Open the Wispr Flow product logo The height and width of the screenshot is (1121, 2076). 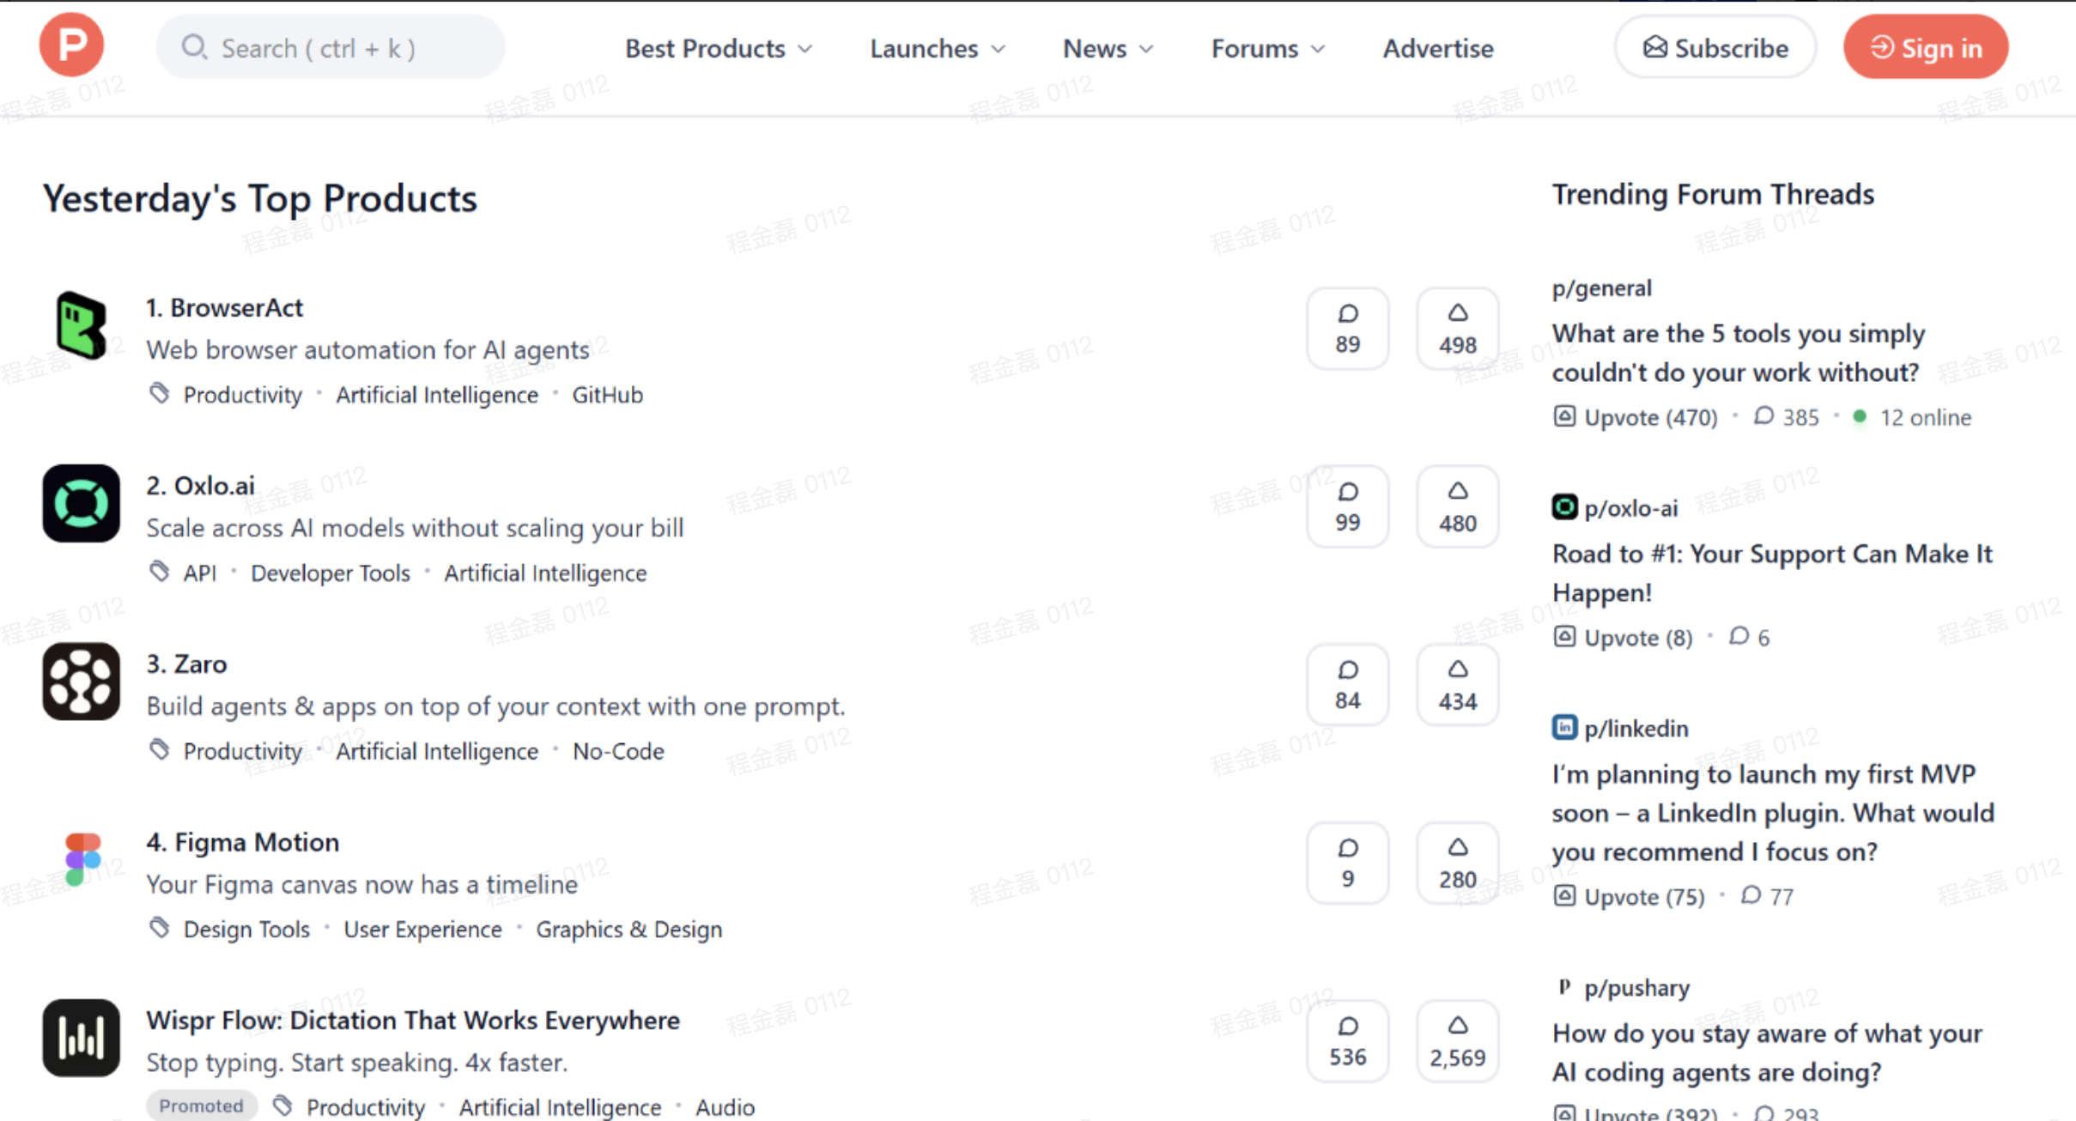82,1038
